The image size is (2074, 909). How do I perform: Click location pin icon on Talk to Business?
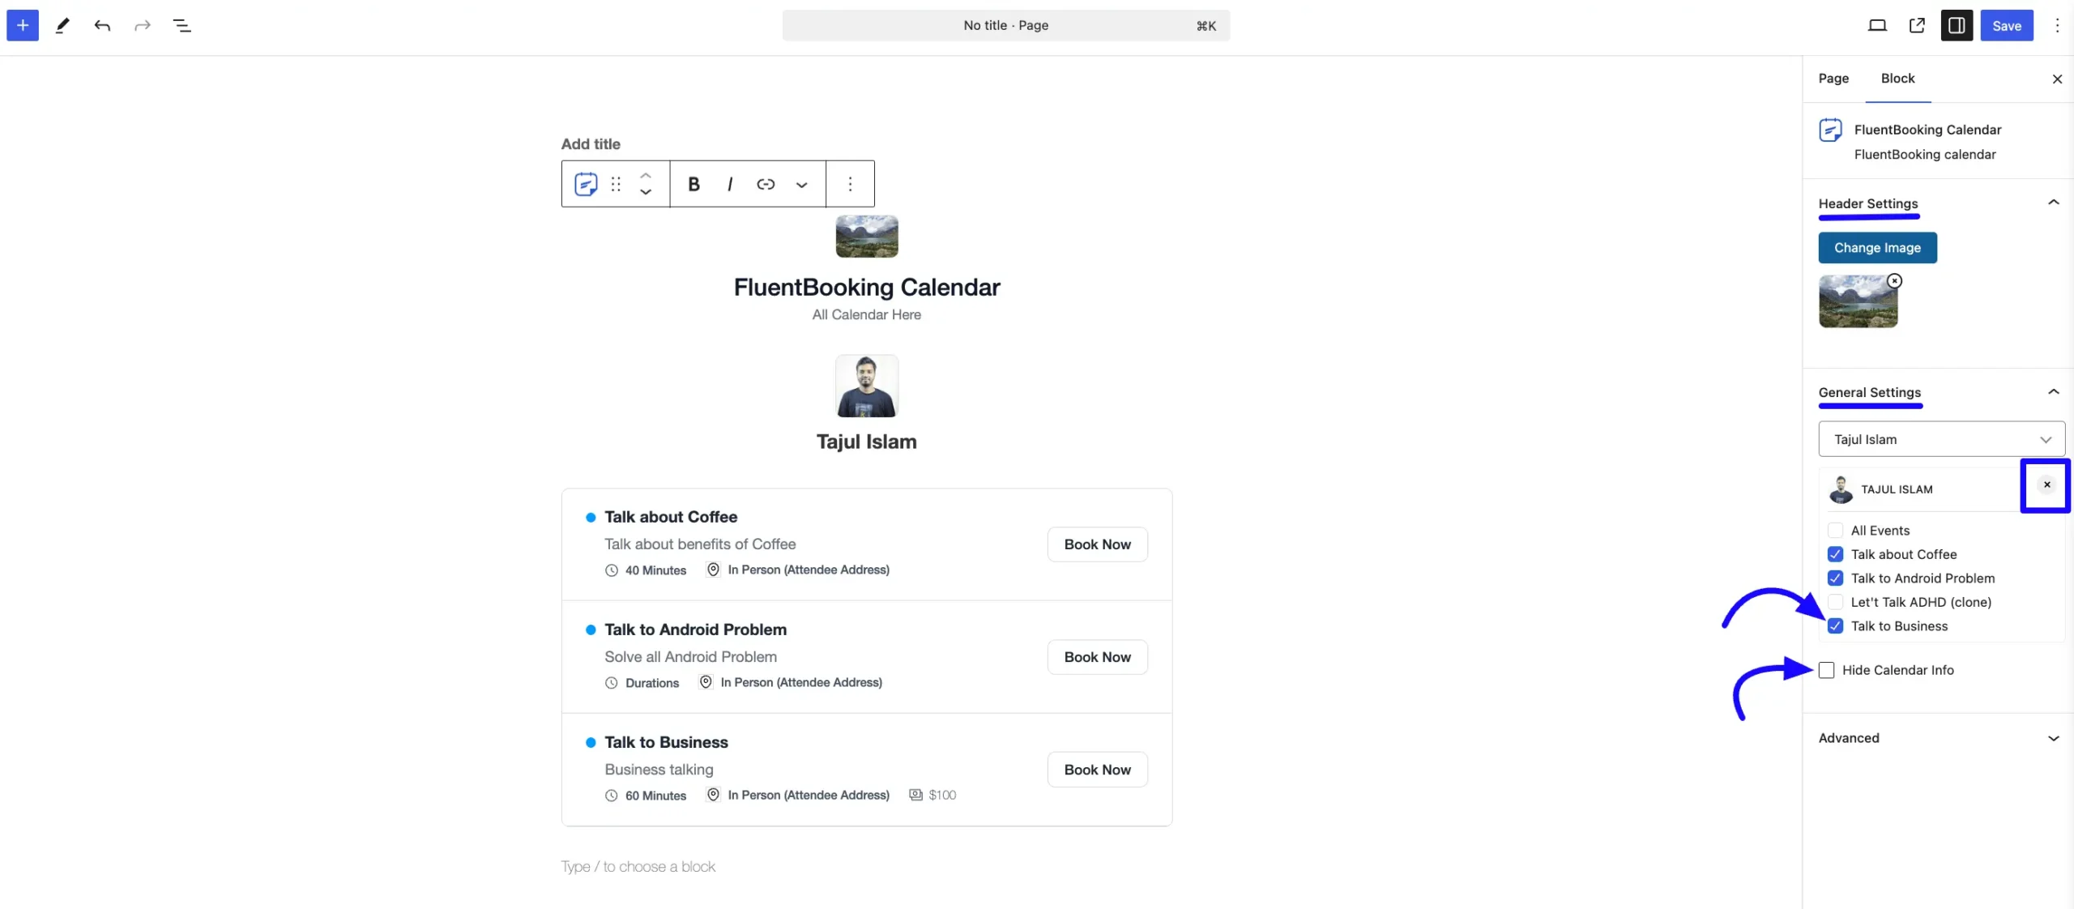point(713,795)
